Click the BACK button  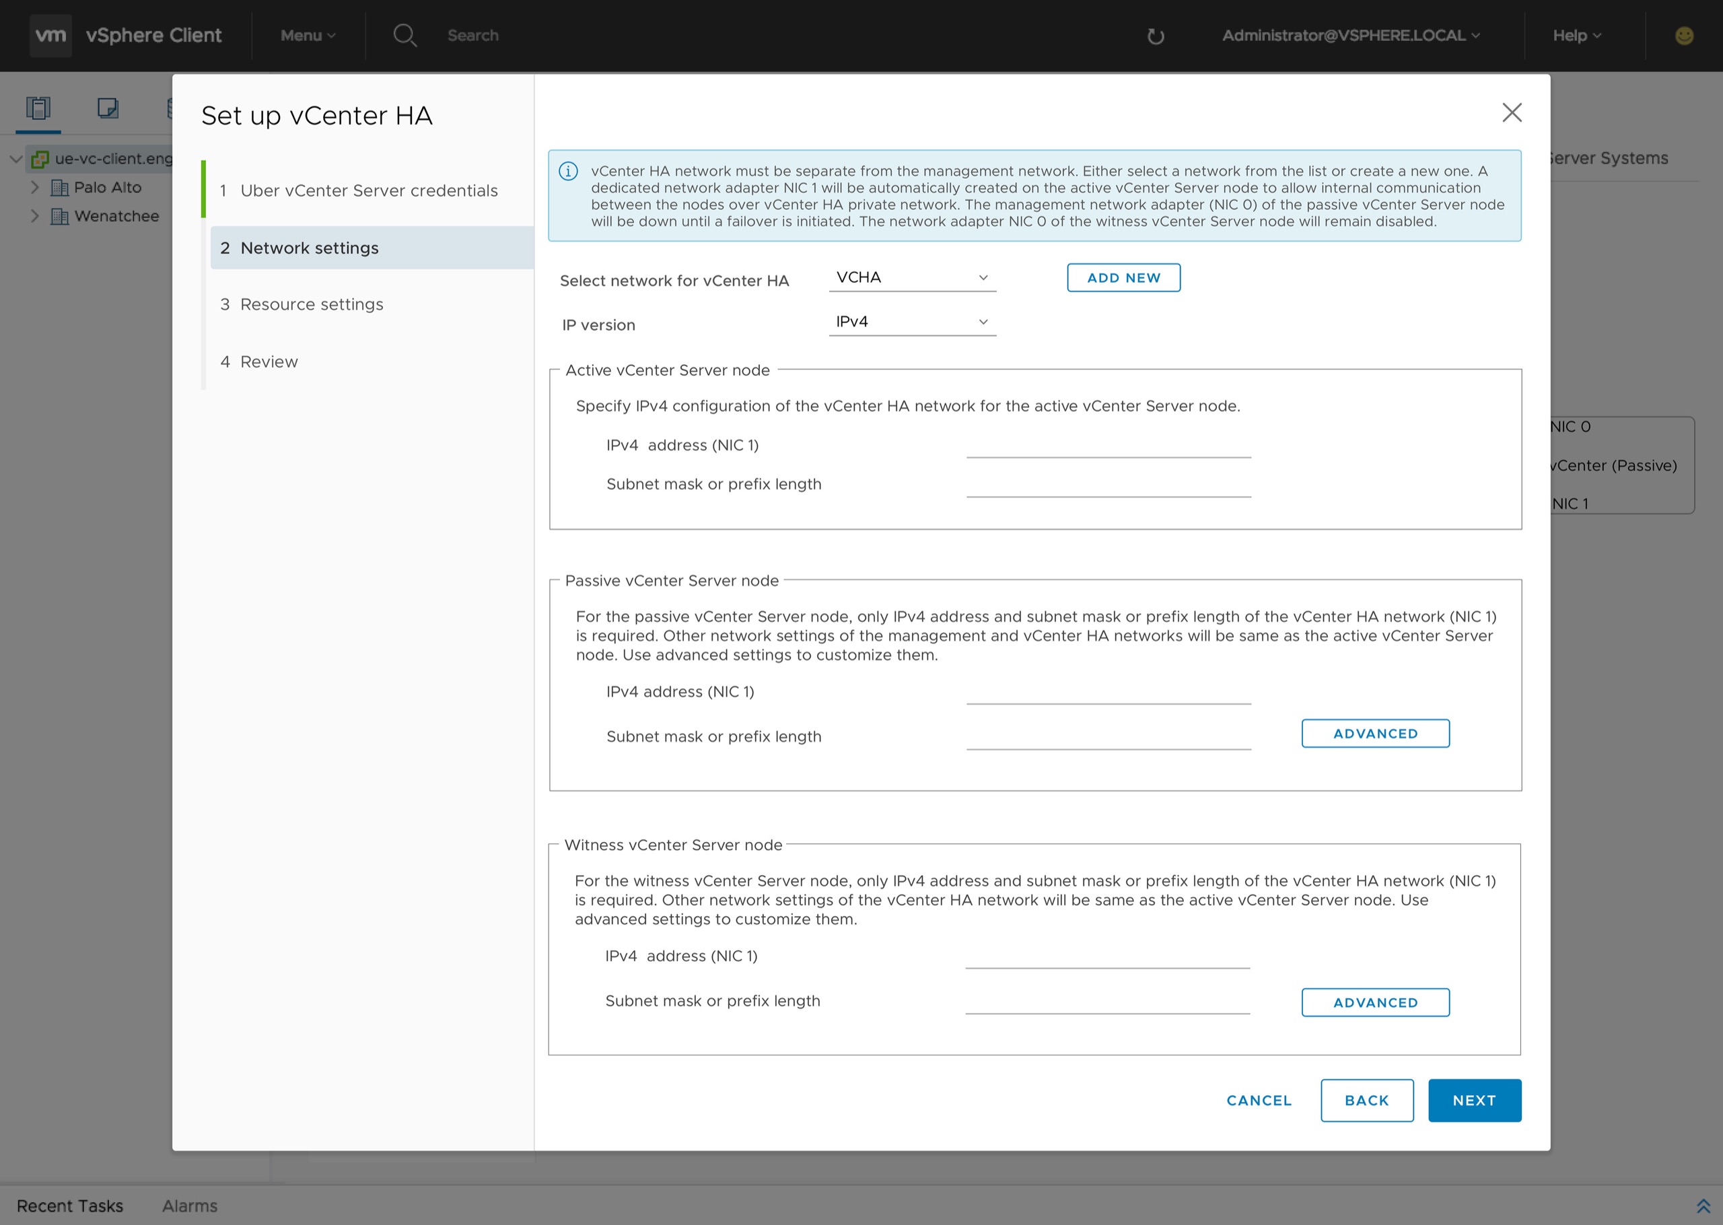tap(1366, 1100)
